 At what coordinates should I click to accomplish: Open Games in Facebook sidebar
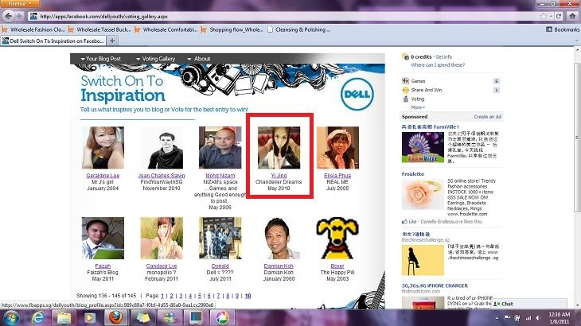pyautogui.click(x=418, y=81)
